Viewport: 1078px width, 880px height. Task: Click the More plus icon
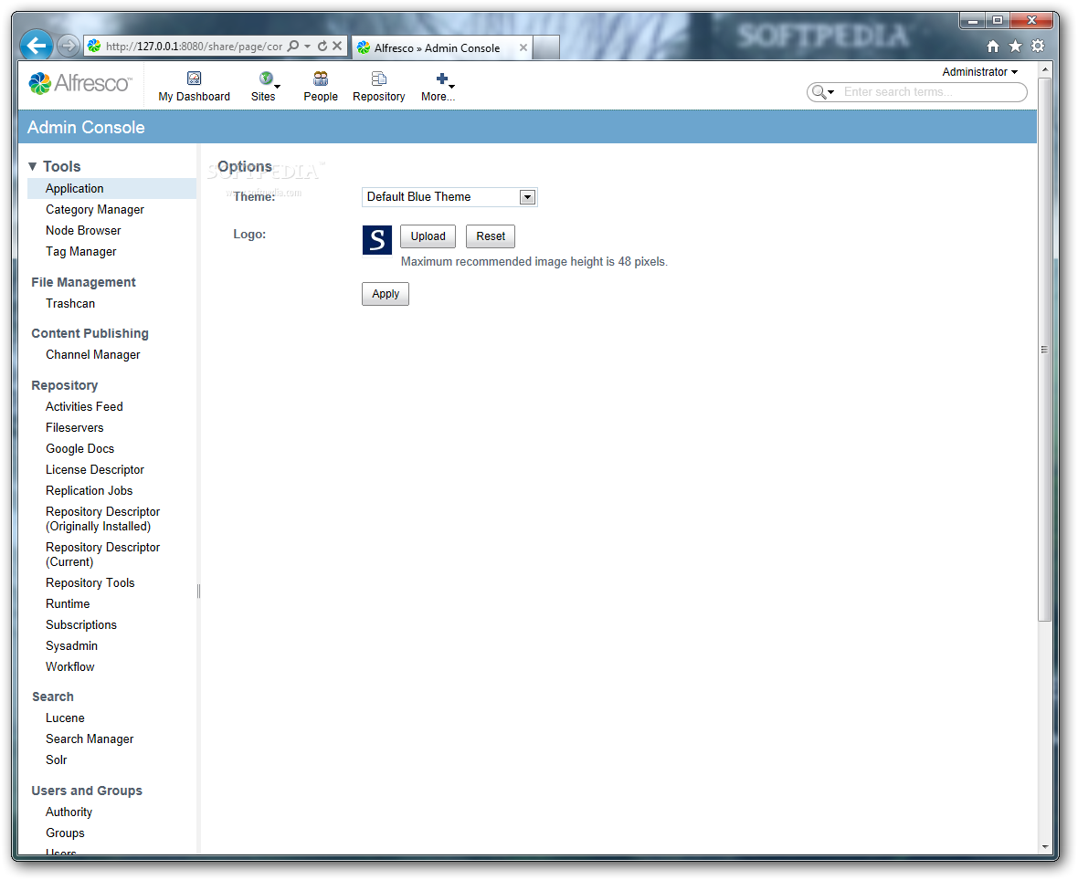442,79
